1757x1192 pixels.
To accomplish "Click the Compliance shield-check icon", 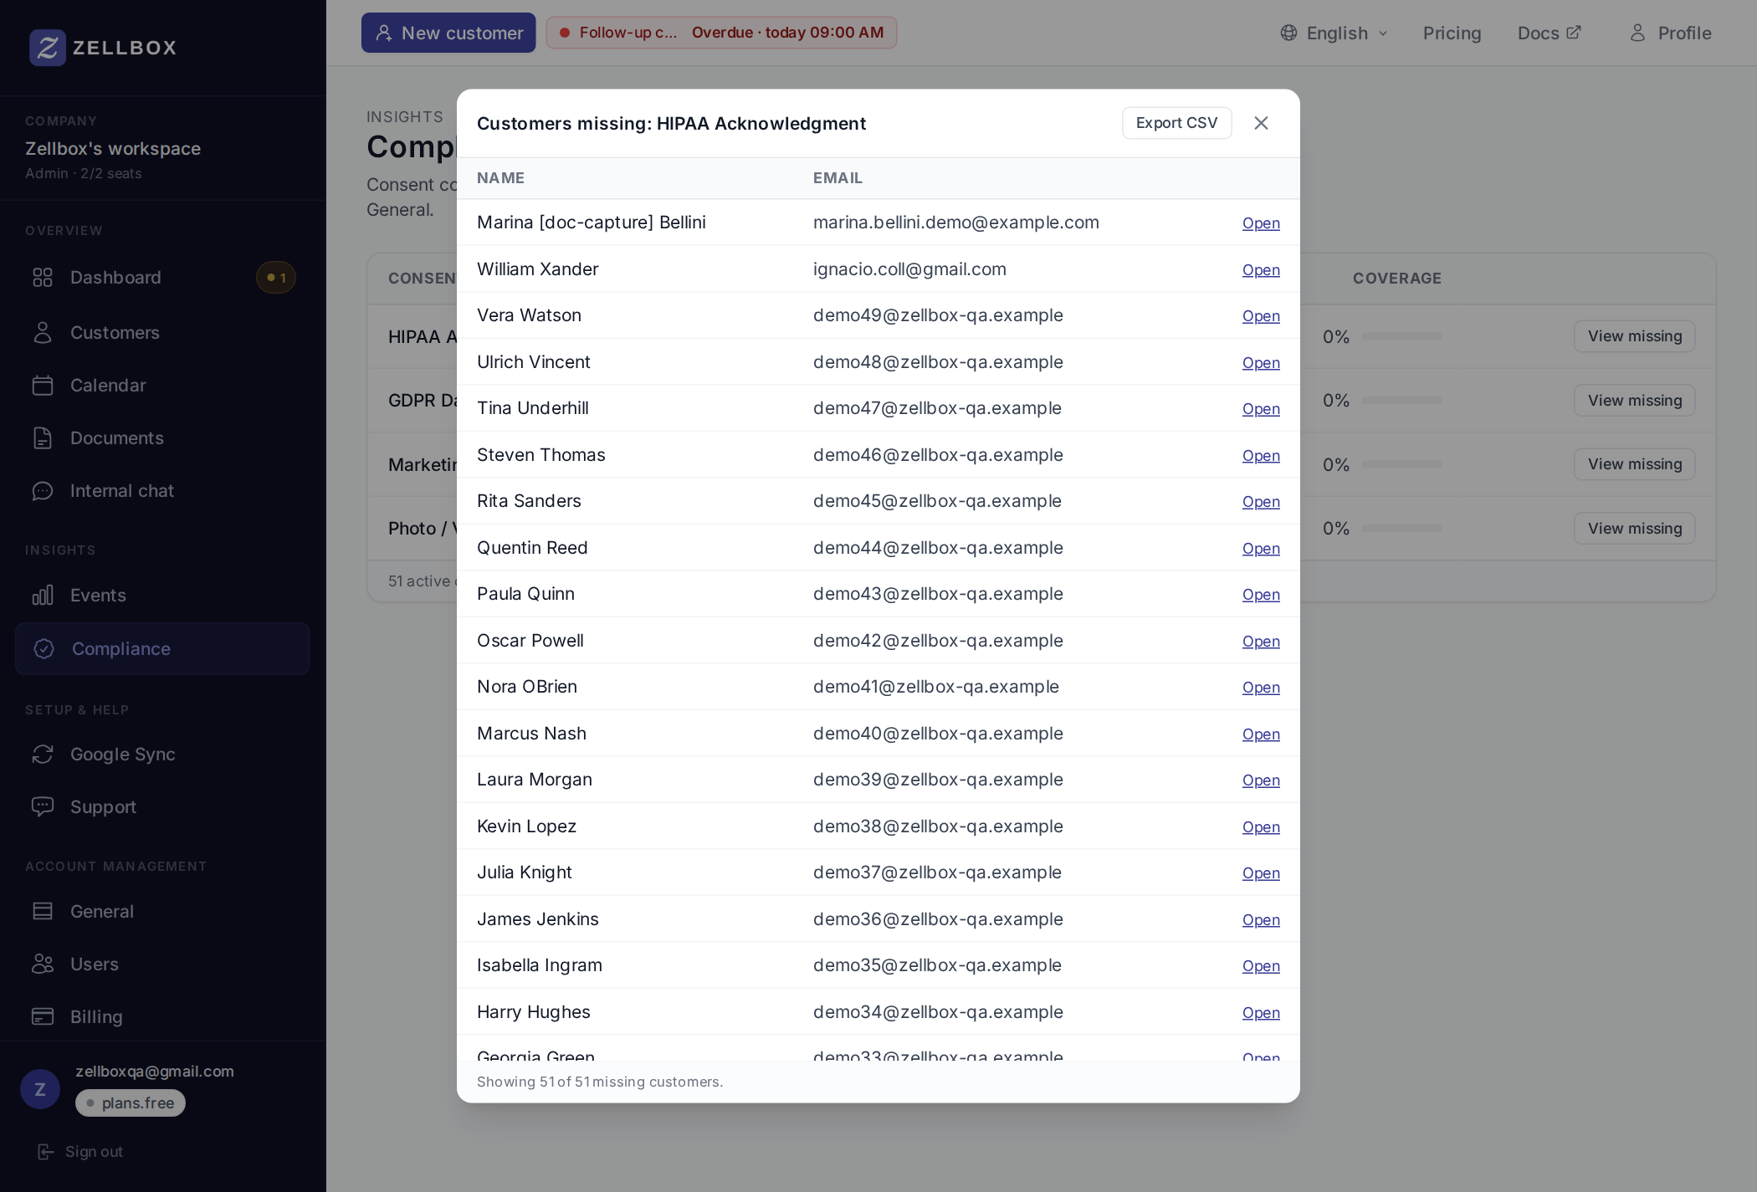I will click(x=44, y=649).
